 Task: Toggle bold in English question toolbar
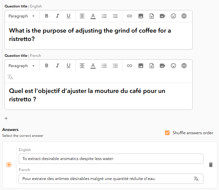pos(47,16)
